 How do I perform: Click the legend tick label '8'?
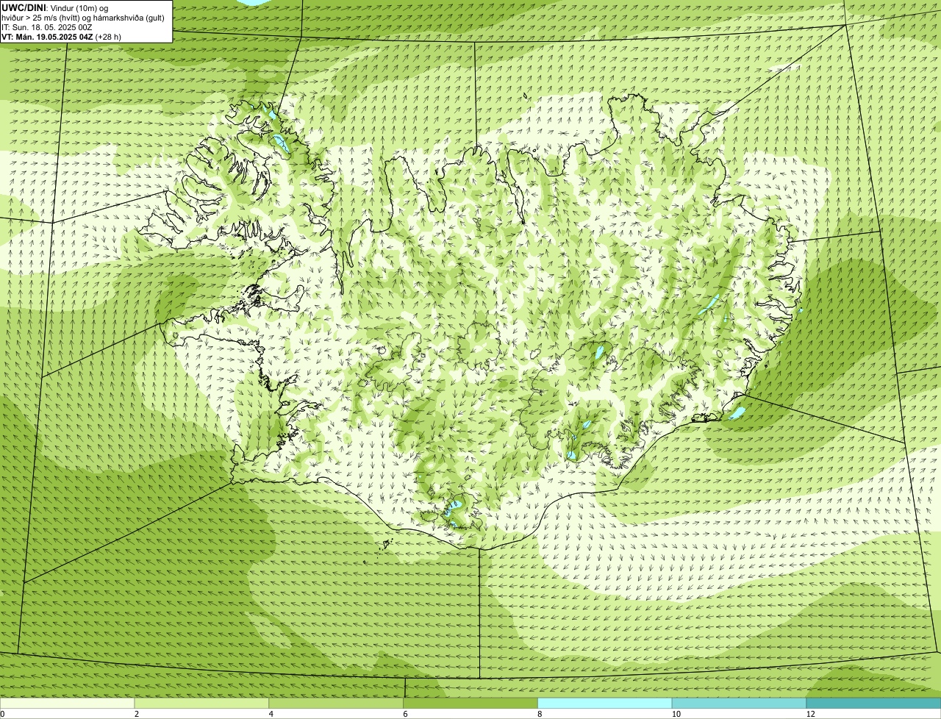click(539, 714)
